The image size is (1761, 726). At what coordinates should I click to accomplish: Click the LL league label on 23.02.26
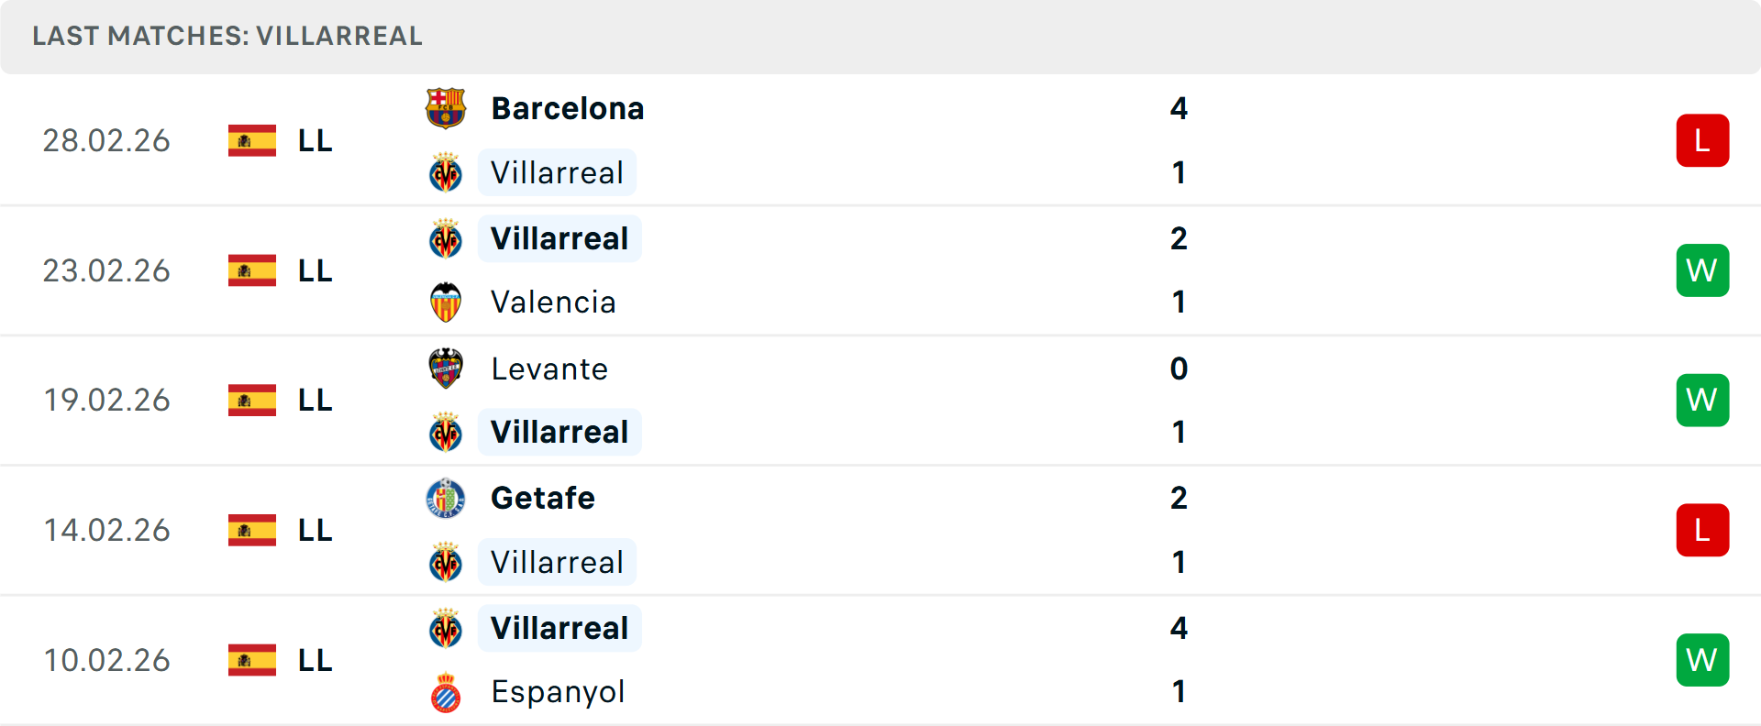315,270
